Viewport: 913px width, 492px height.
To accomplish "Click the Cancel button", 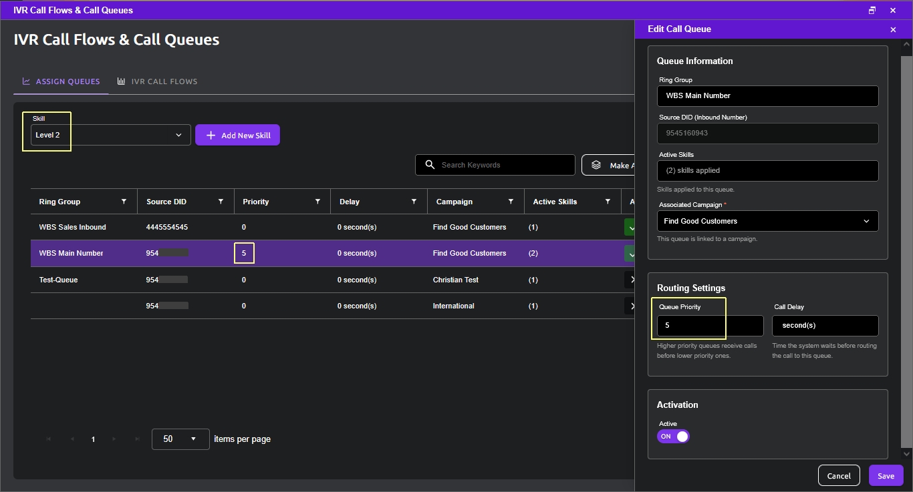I will coord(839,476).
